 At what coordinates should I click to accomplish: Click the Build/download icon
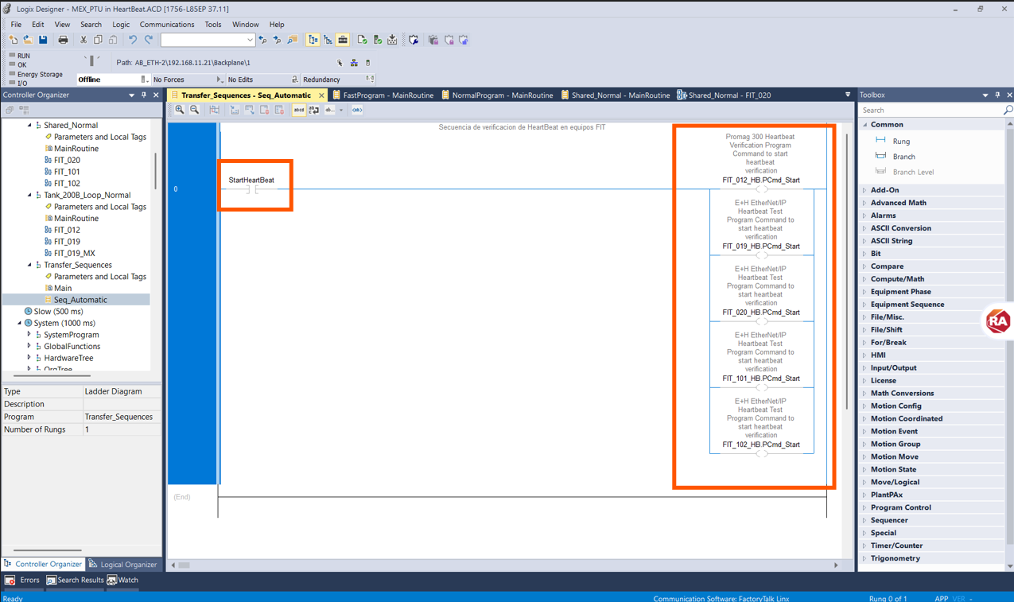(x=392, y=40)
